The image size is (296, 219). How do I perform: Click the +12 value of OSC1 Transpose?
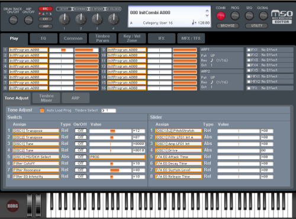tap(139, 131)
